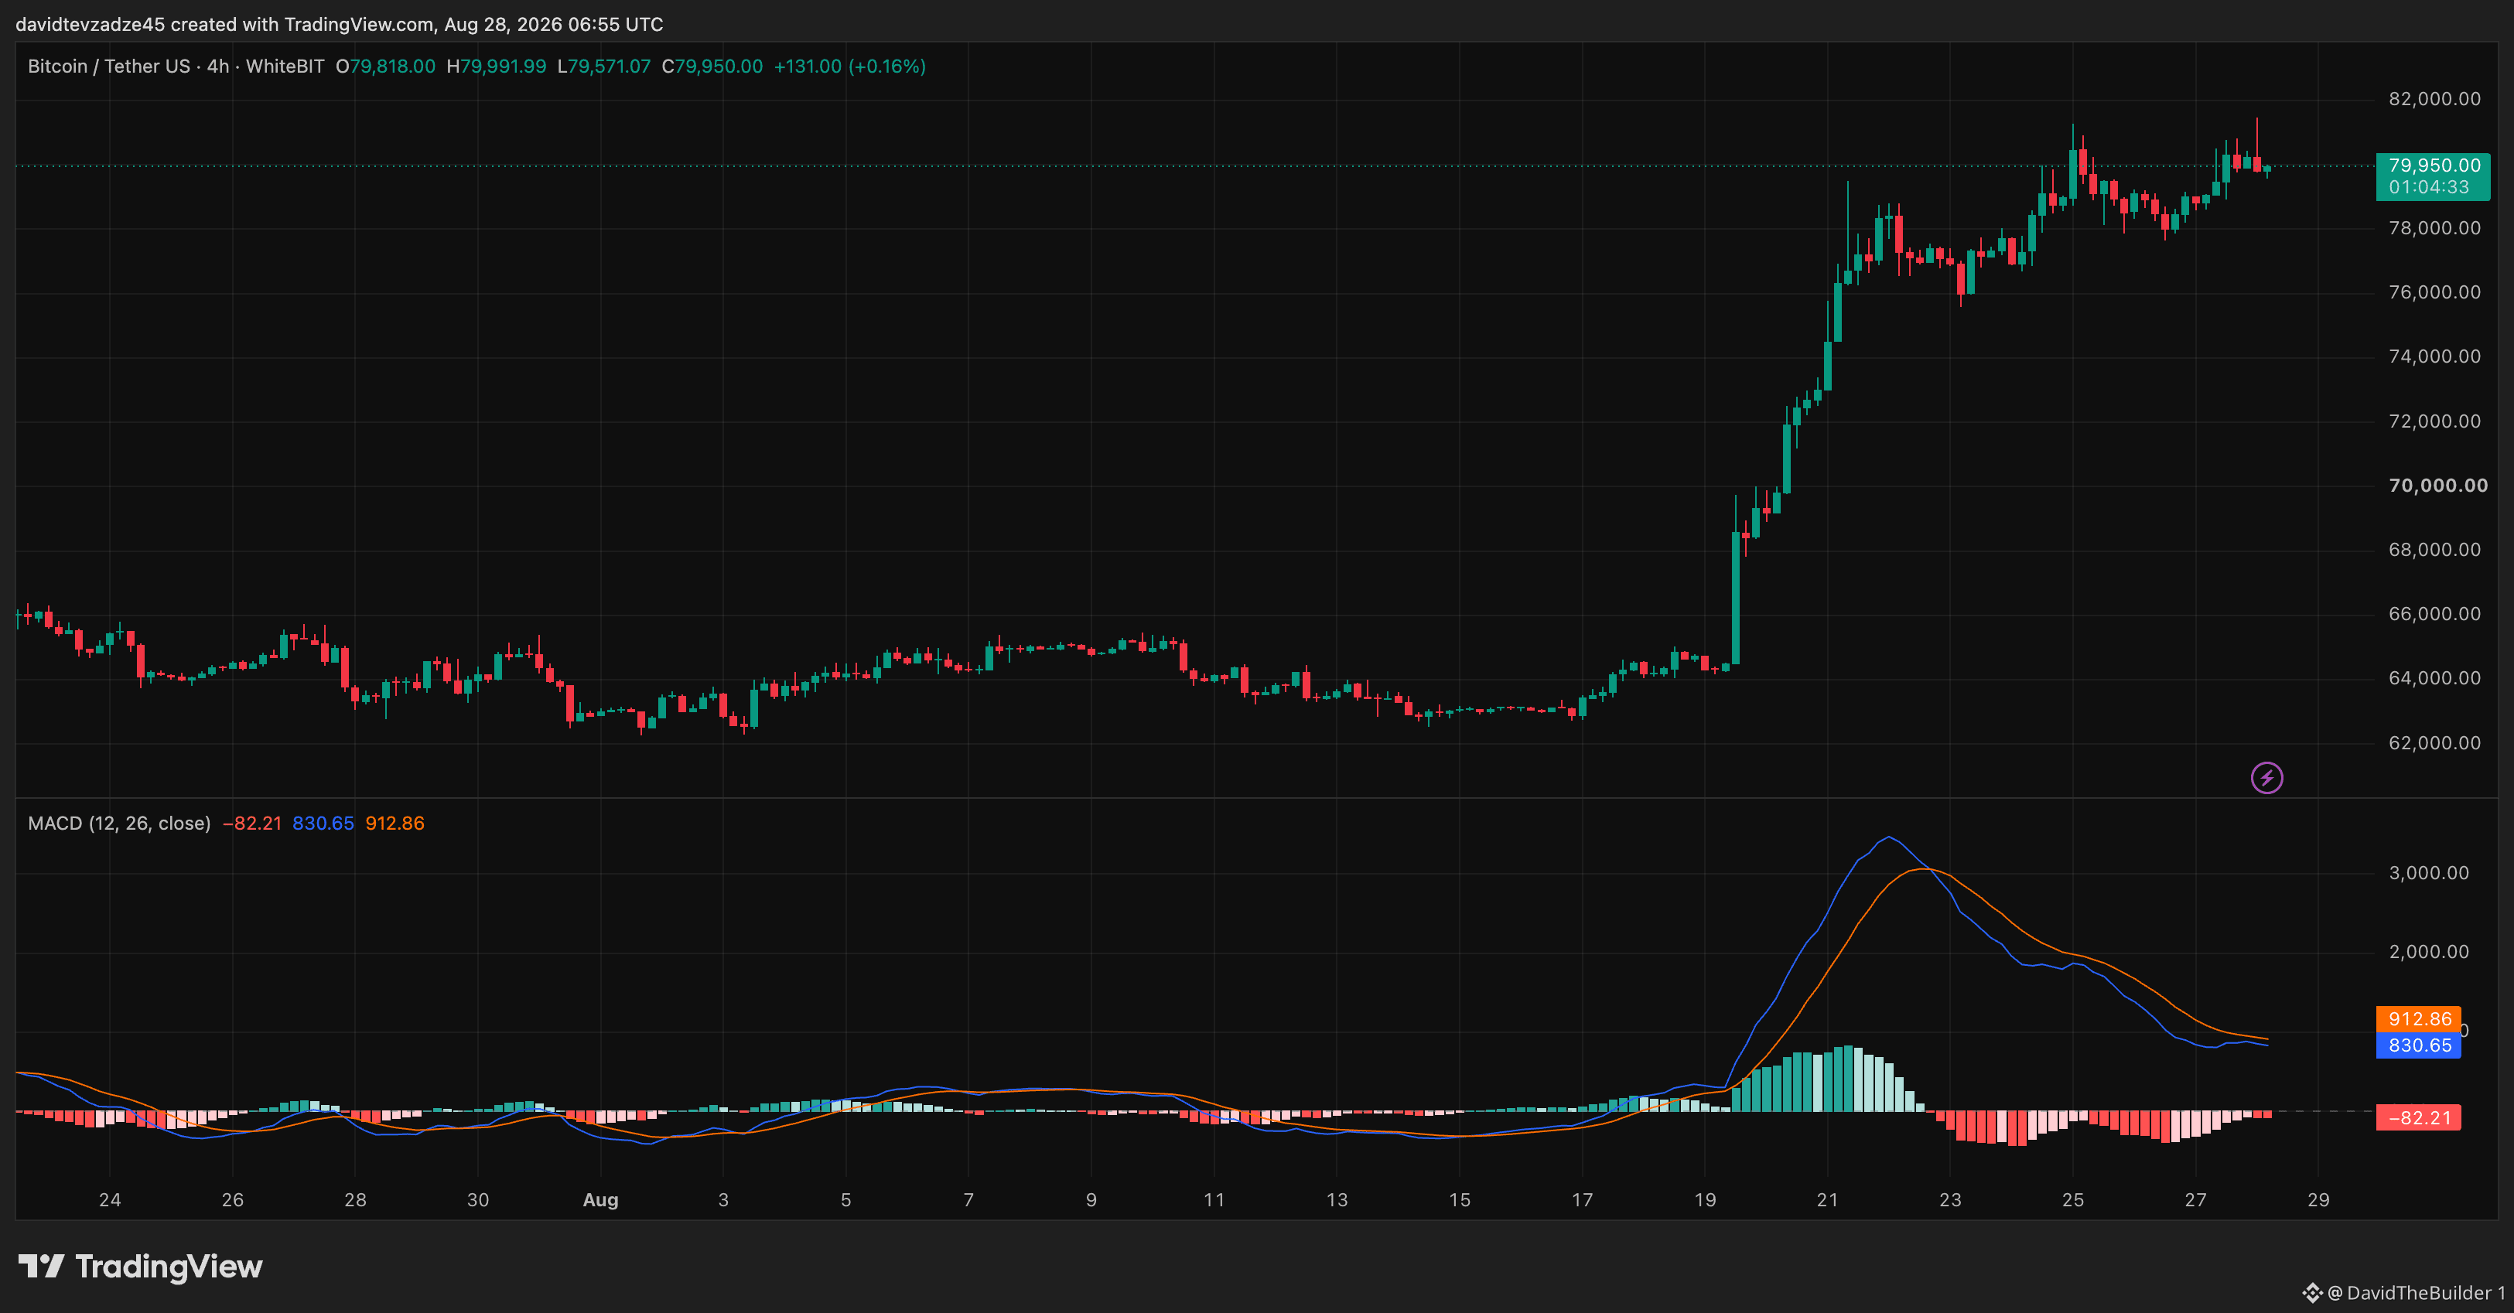Screen dimensions: 2514x1313
Task: Click the single-digit 3 date label
Action: click(723, 1200)
